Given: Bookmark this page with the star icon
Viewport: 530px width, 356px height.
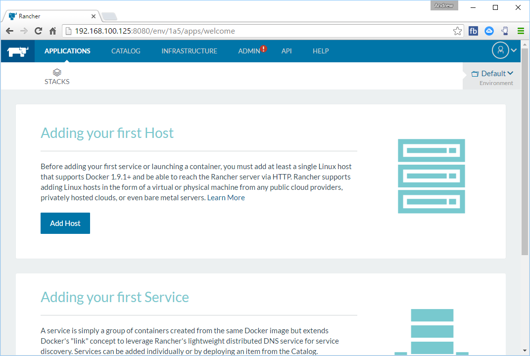Looking at the screenshot, I should [457, 31].
